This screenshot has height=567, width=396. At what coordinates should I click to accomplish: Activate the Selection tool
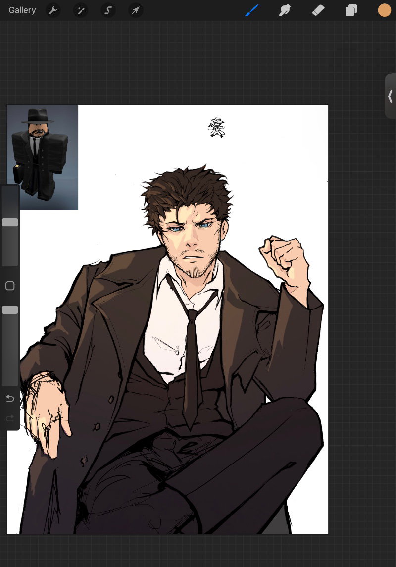click(108, 10)
